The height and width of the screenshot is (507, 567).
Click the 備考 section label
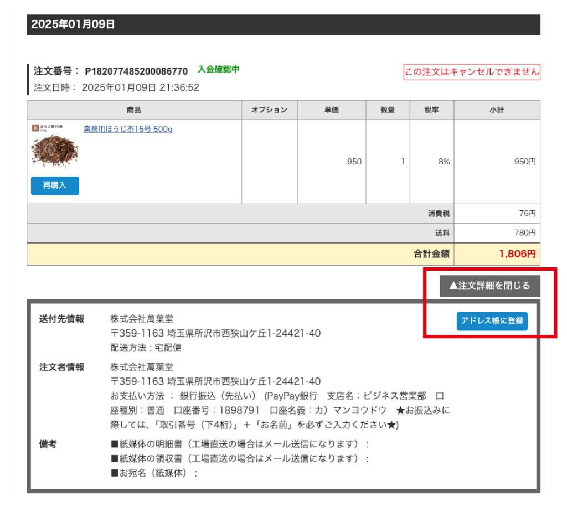coord(48,444)
